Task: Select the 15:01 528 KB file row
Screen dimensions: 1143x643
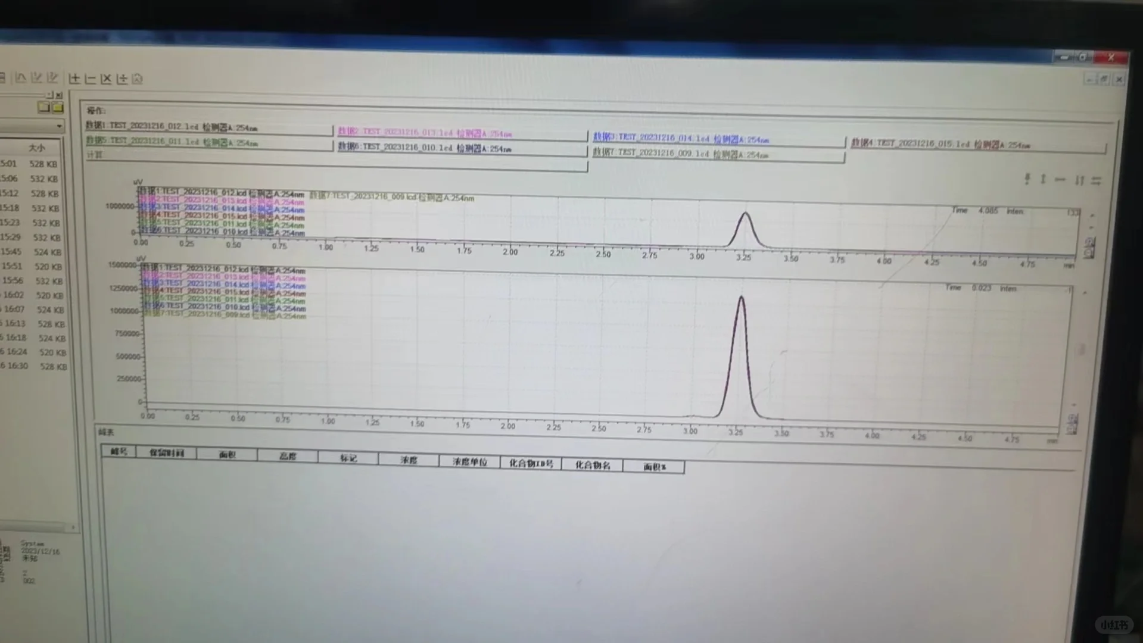Action: click(30, 164)
